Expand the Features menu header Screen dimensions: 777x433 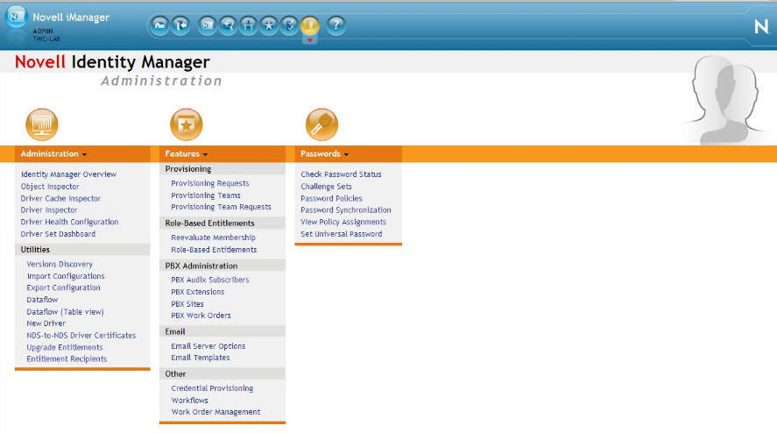[x=187, y=153]
